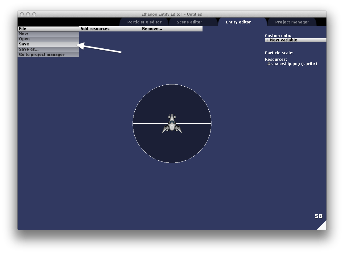
Task: Select the Entity editor tab
Action: coord(238,22)
